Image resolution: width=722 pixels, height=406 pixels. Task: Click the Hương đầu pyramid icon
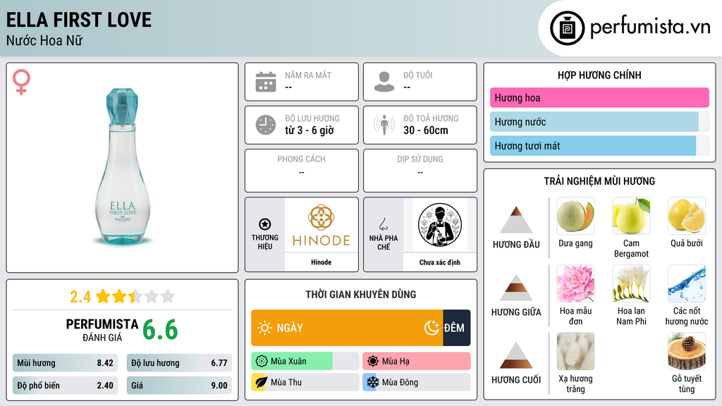(516, 220)
